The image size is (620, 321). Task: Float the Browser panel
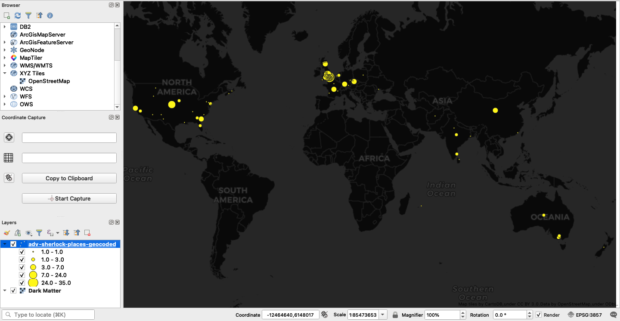(x=111, y=5)
